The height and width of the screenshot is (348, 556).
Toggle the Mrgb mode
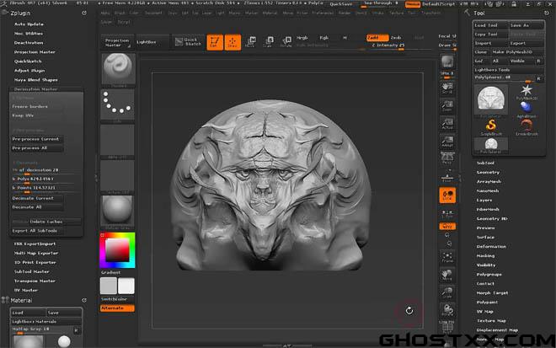[x=302, y=38]
